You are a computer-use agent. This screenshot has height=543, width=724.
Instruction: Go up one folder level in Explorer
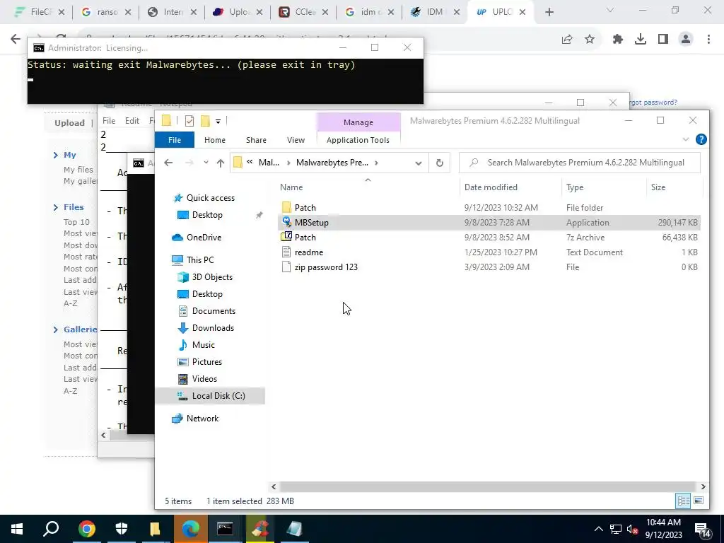tap(221, 163)
